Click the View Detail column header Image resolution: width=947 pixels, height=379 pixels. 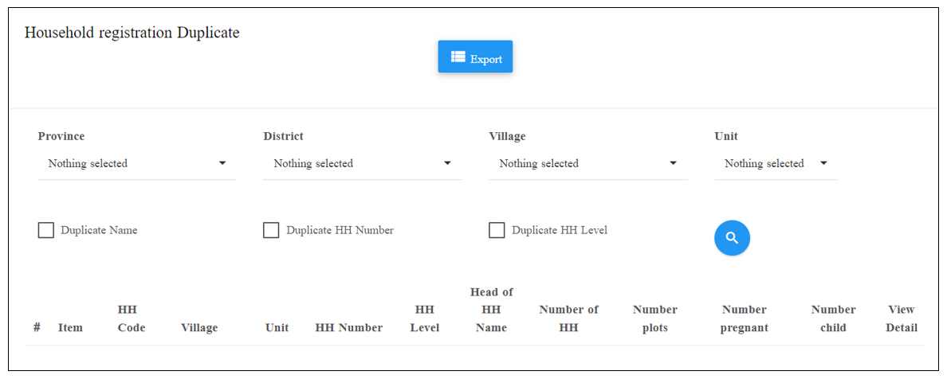902,318
